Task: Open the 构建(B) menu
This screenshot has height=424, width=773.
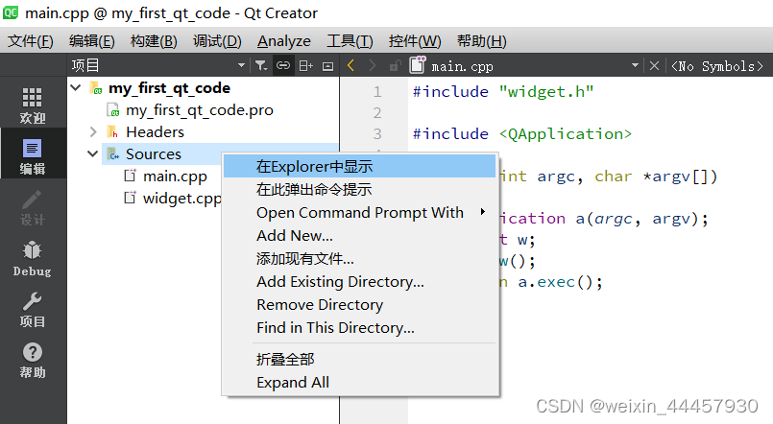Action: 154,41
